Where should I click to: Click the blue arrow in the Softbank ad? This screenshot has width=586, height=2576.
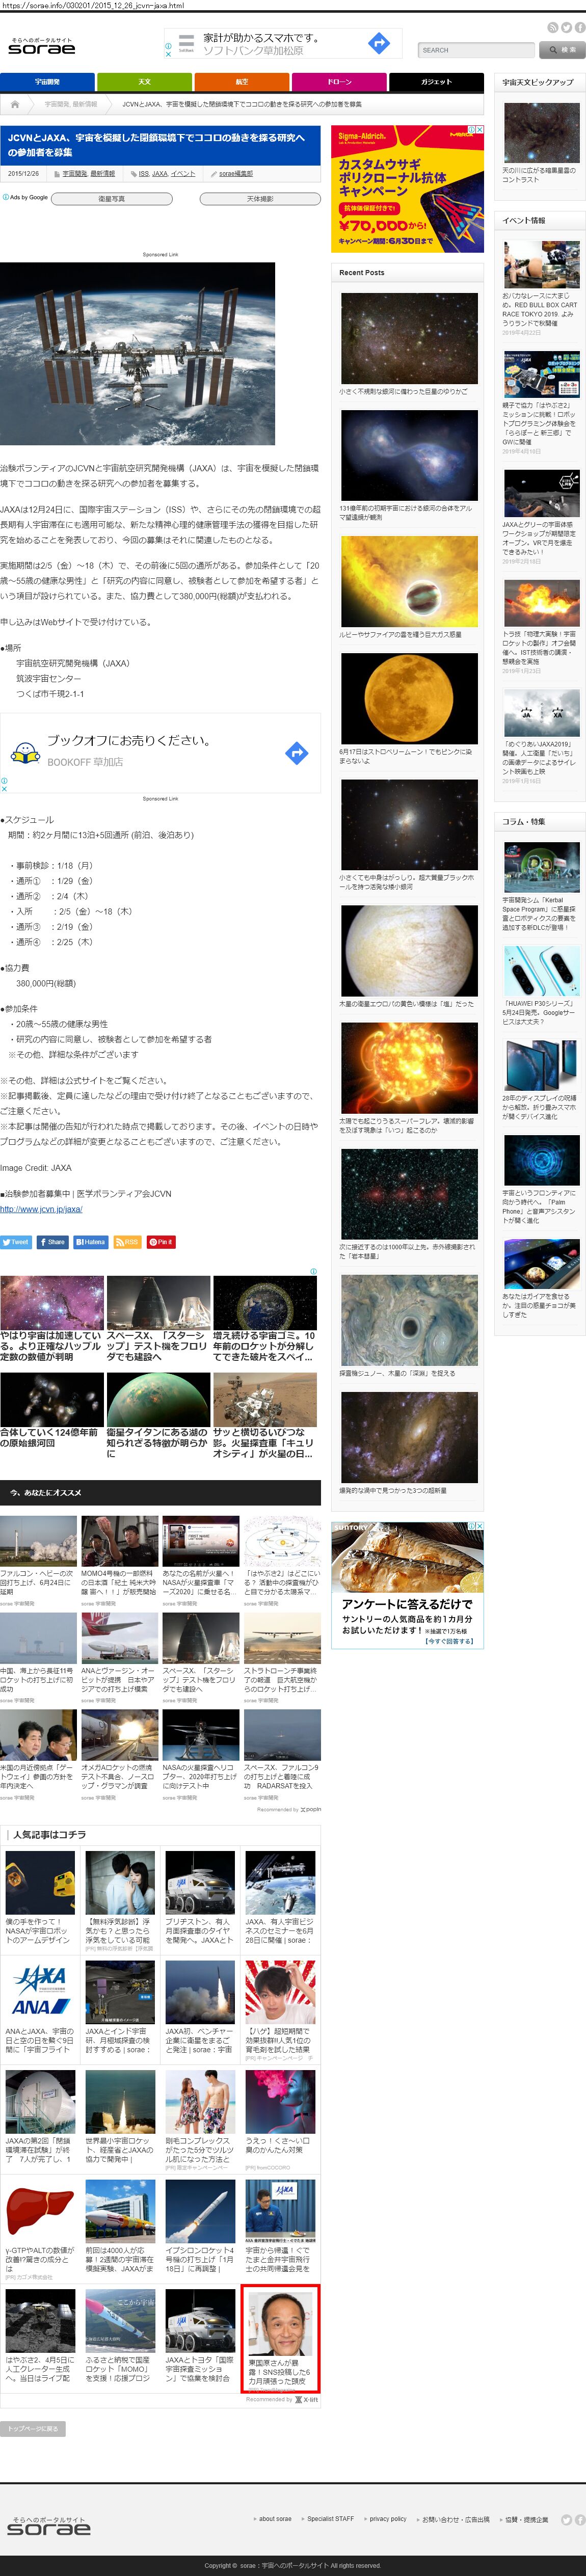click(x=378, y=43)
